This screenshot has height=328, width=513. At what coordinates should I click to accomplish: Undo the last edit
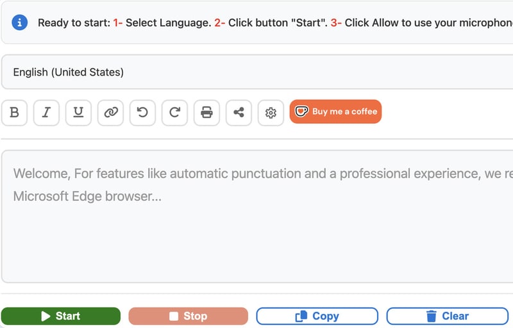142,113
